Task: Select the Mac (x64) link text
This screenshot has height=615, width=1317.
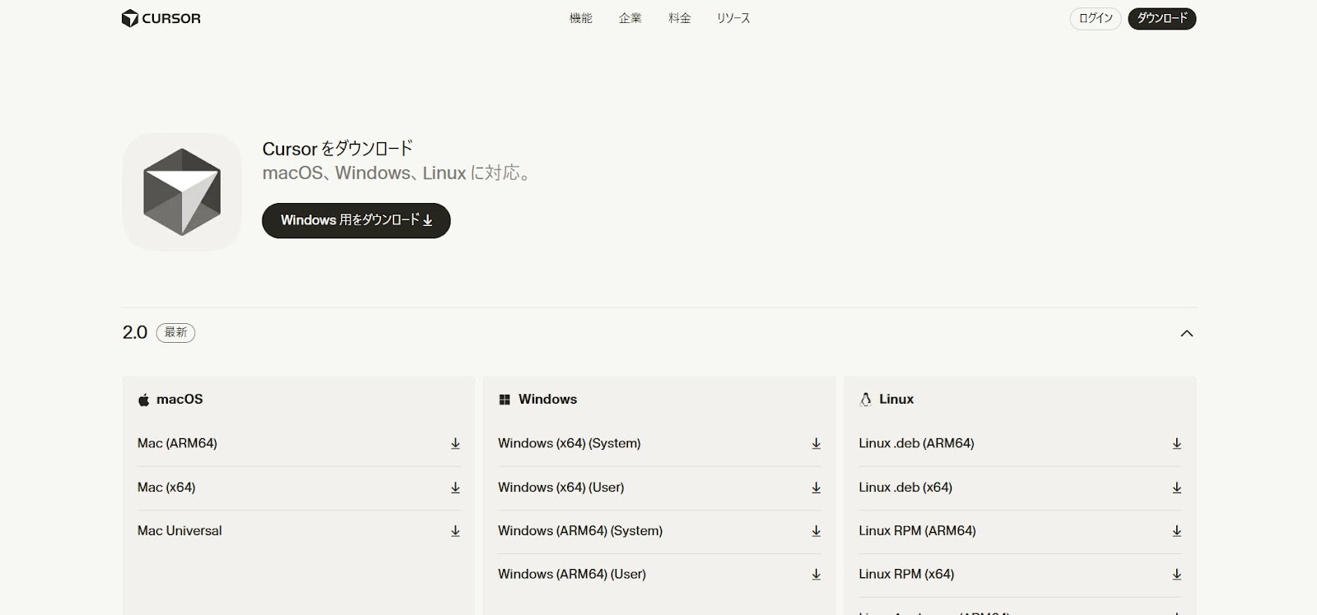Action: pyautogui.click(x=166, y=488)
